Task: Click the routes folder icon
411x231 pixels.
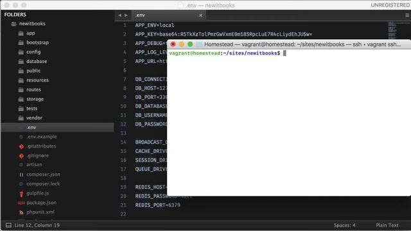Action: coord(21,90)
